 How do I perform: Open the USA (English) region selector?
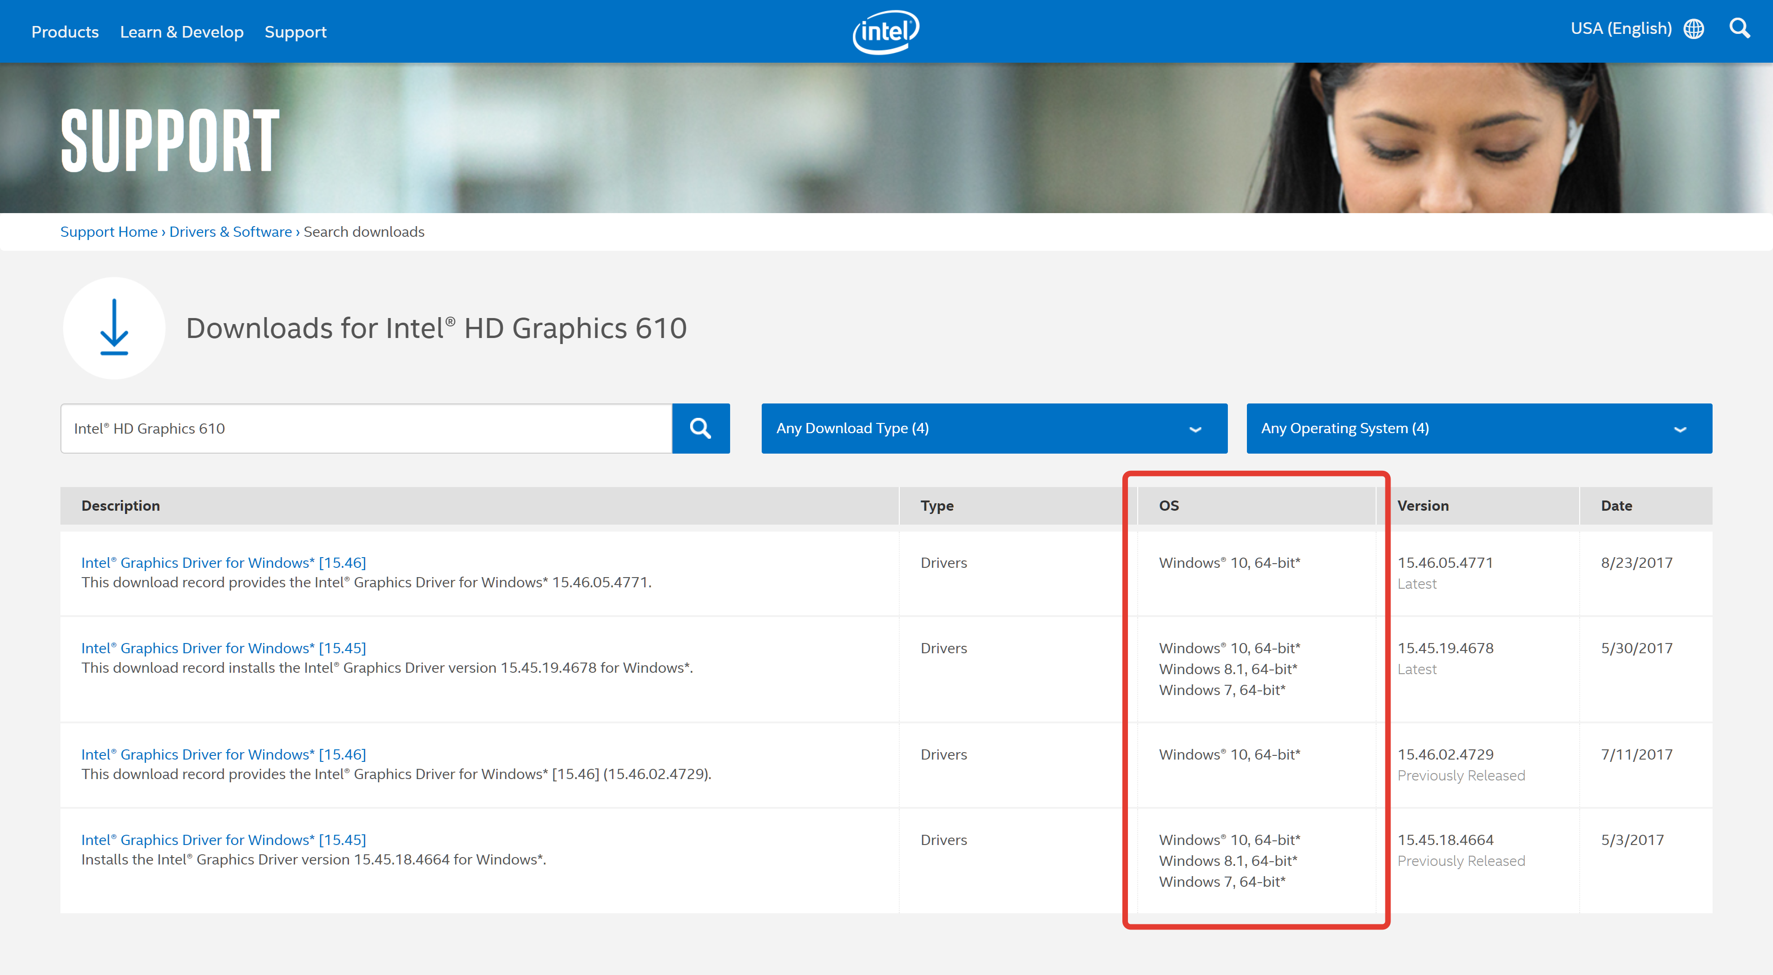pyautogui.click(x=1620, y=29)
